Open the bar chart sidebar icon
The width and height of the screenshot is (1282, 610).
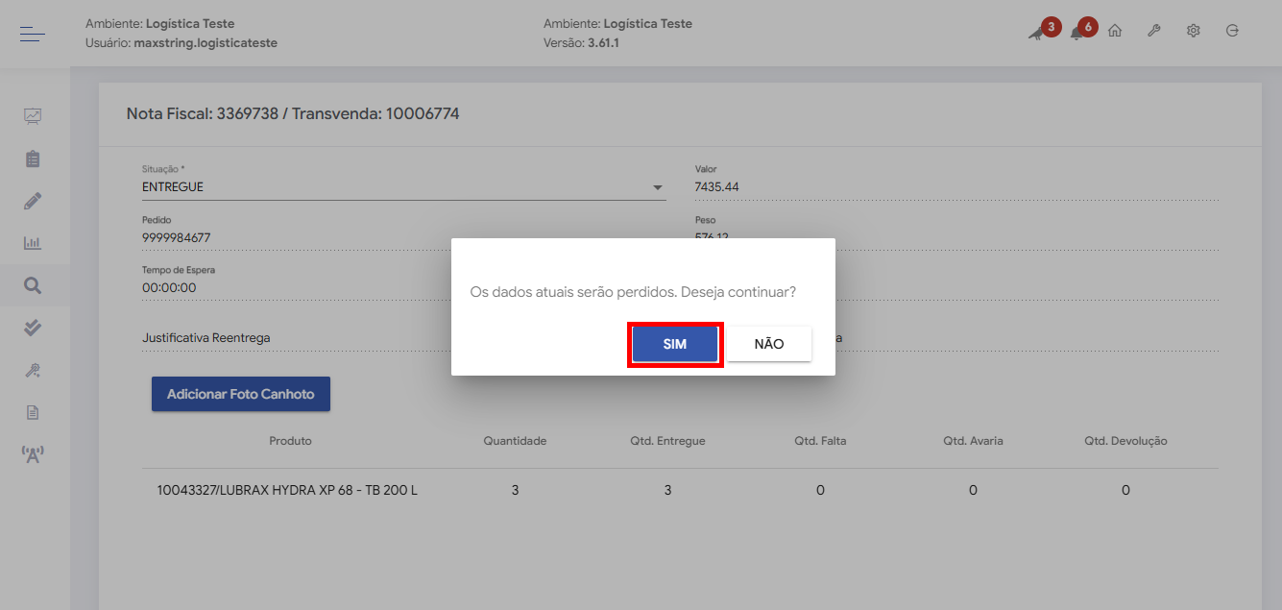[x=33, y=243]
